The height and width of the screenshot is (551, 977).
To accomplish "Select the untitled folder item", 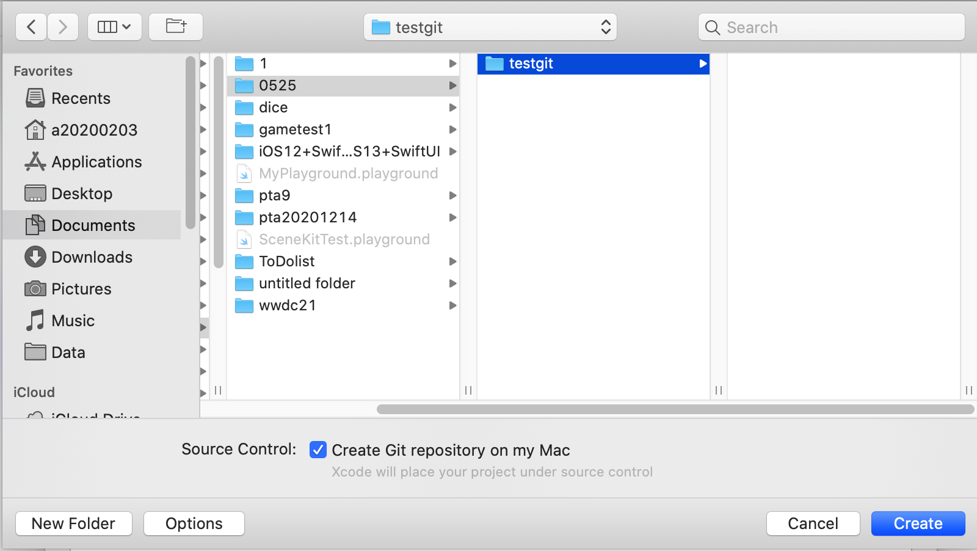I will click(x=343, y=283).
